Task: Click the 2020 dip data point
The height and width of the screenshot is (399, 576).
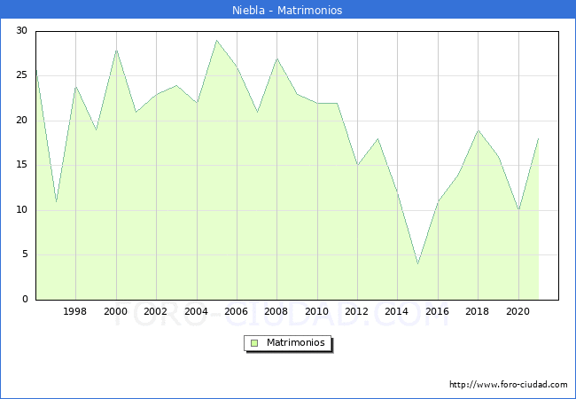Action: (518, 210)
